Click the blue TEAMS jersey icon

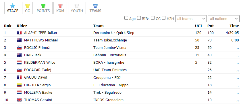click(95, 6)
